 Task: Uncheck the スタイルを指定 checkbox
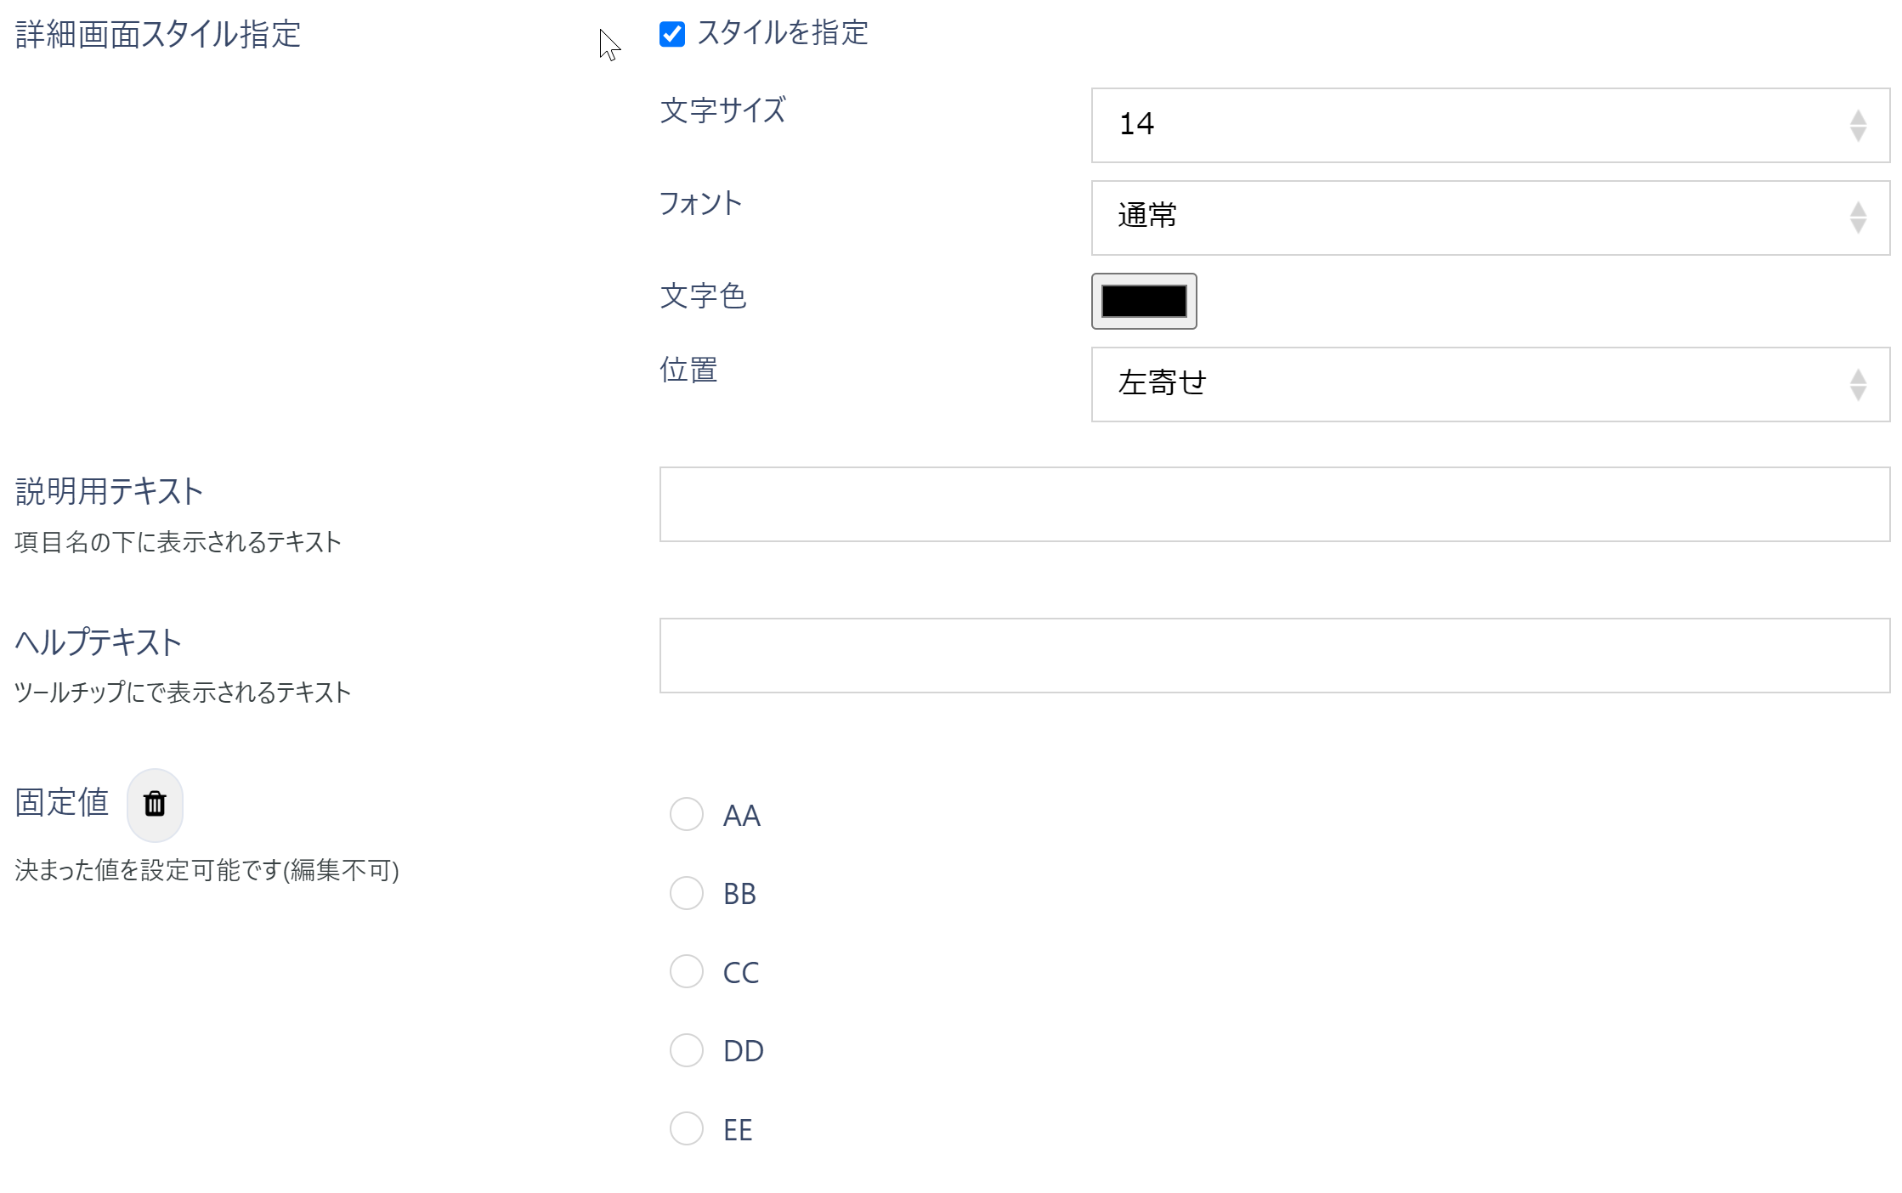tap(672, 35)
